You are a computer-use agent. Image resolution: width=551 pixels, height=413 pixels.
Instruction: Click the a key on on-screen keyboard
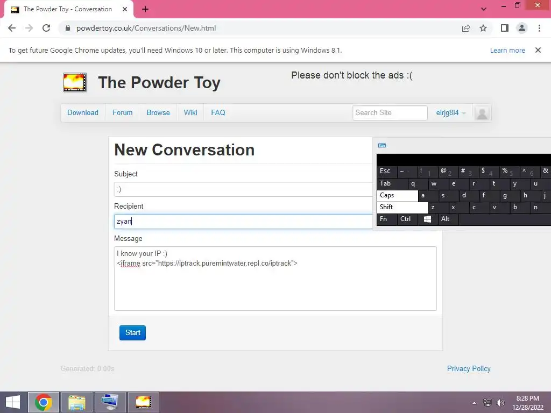428,196
